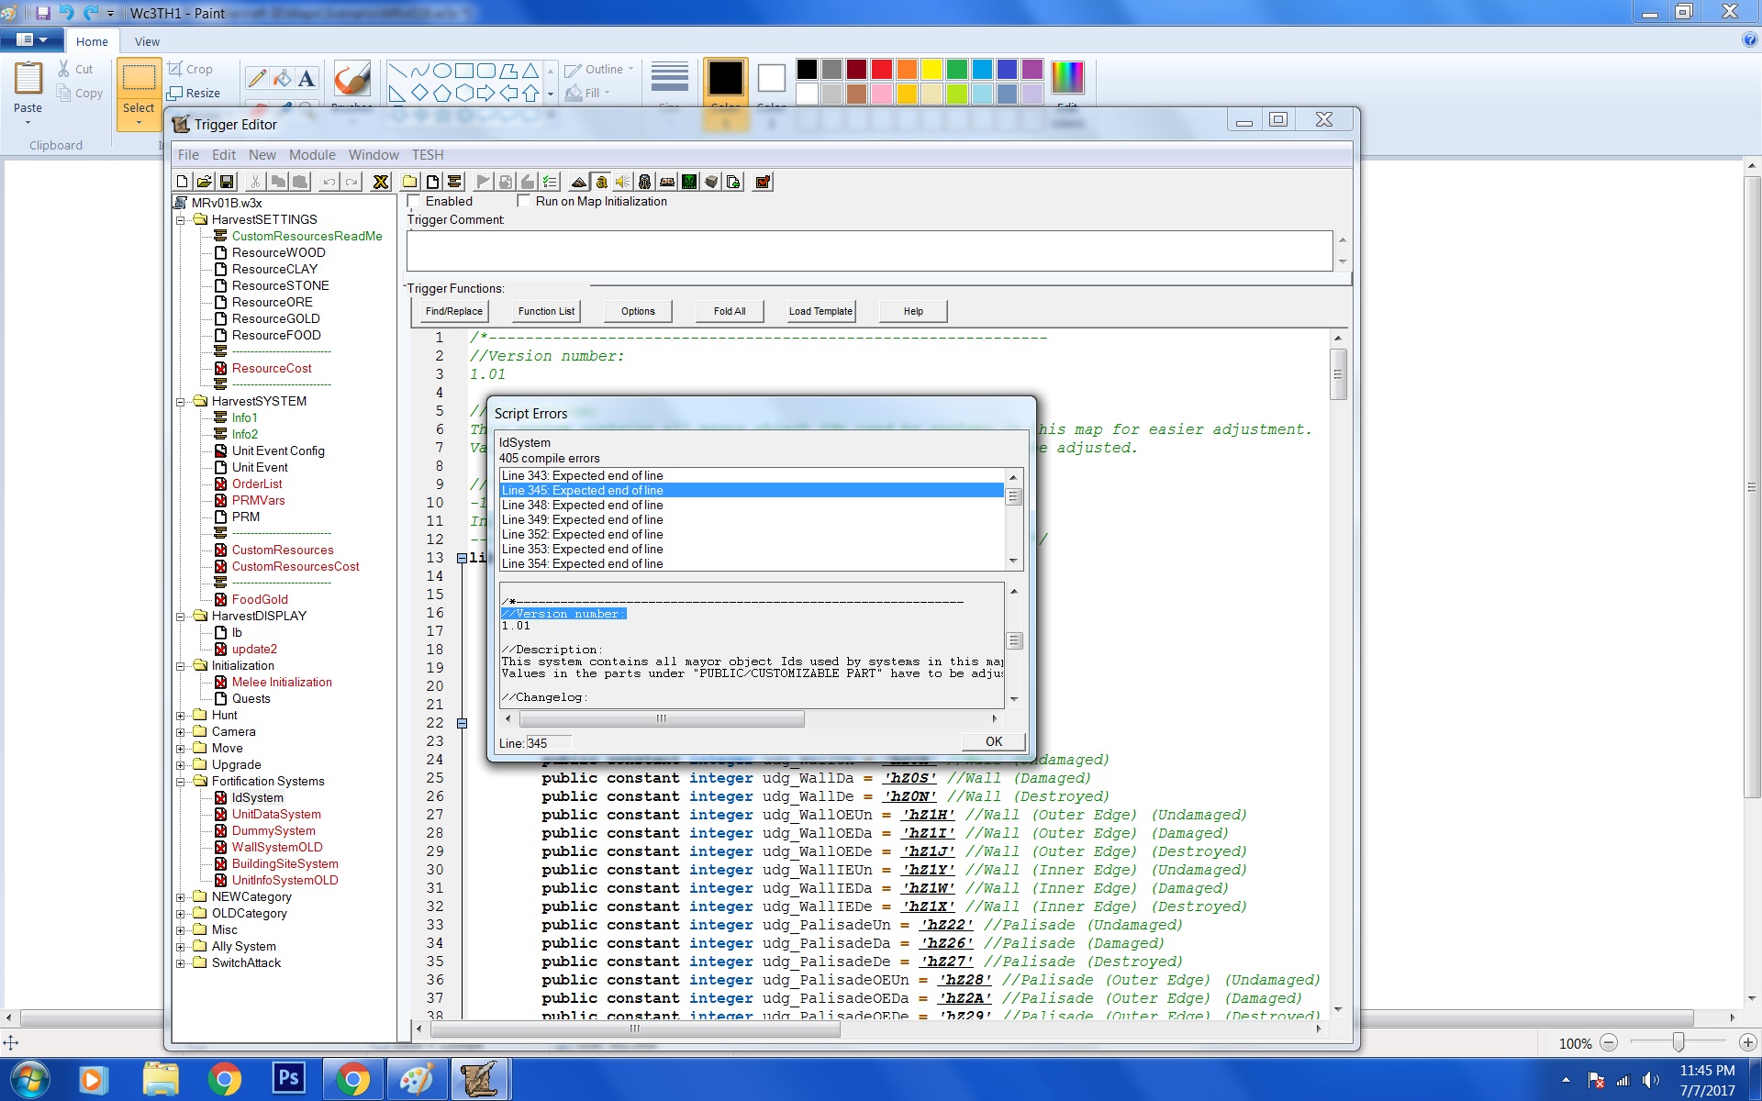Open the Object Editor helmet icon
Image resolution: width=1762 pixels, height=1101 pixels.
coord(645,182)
